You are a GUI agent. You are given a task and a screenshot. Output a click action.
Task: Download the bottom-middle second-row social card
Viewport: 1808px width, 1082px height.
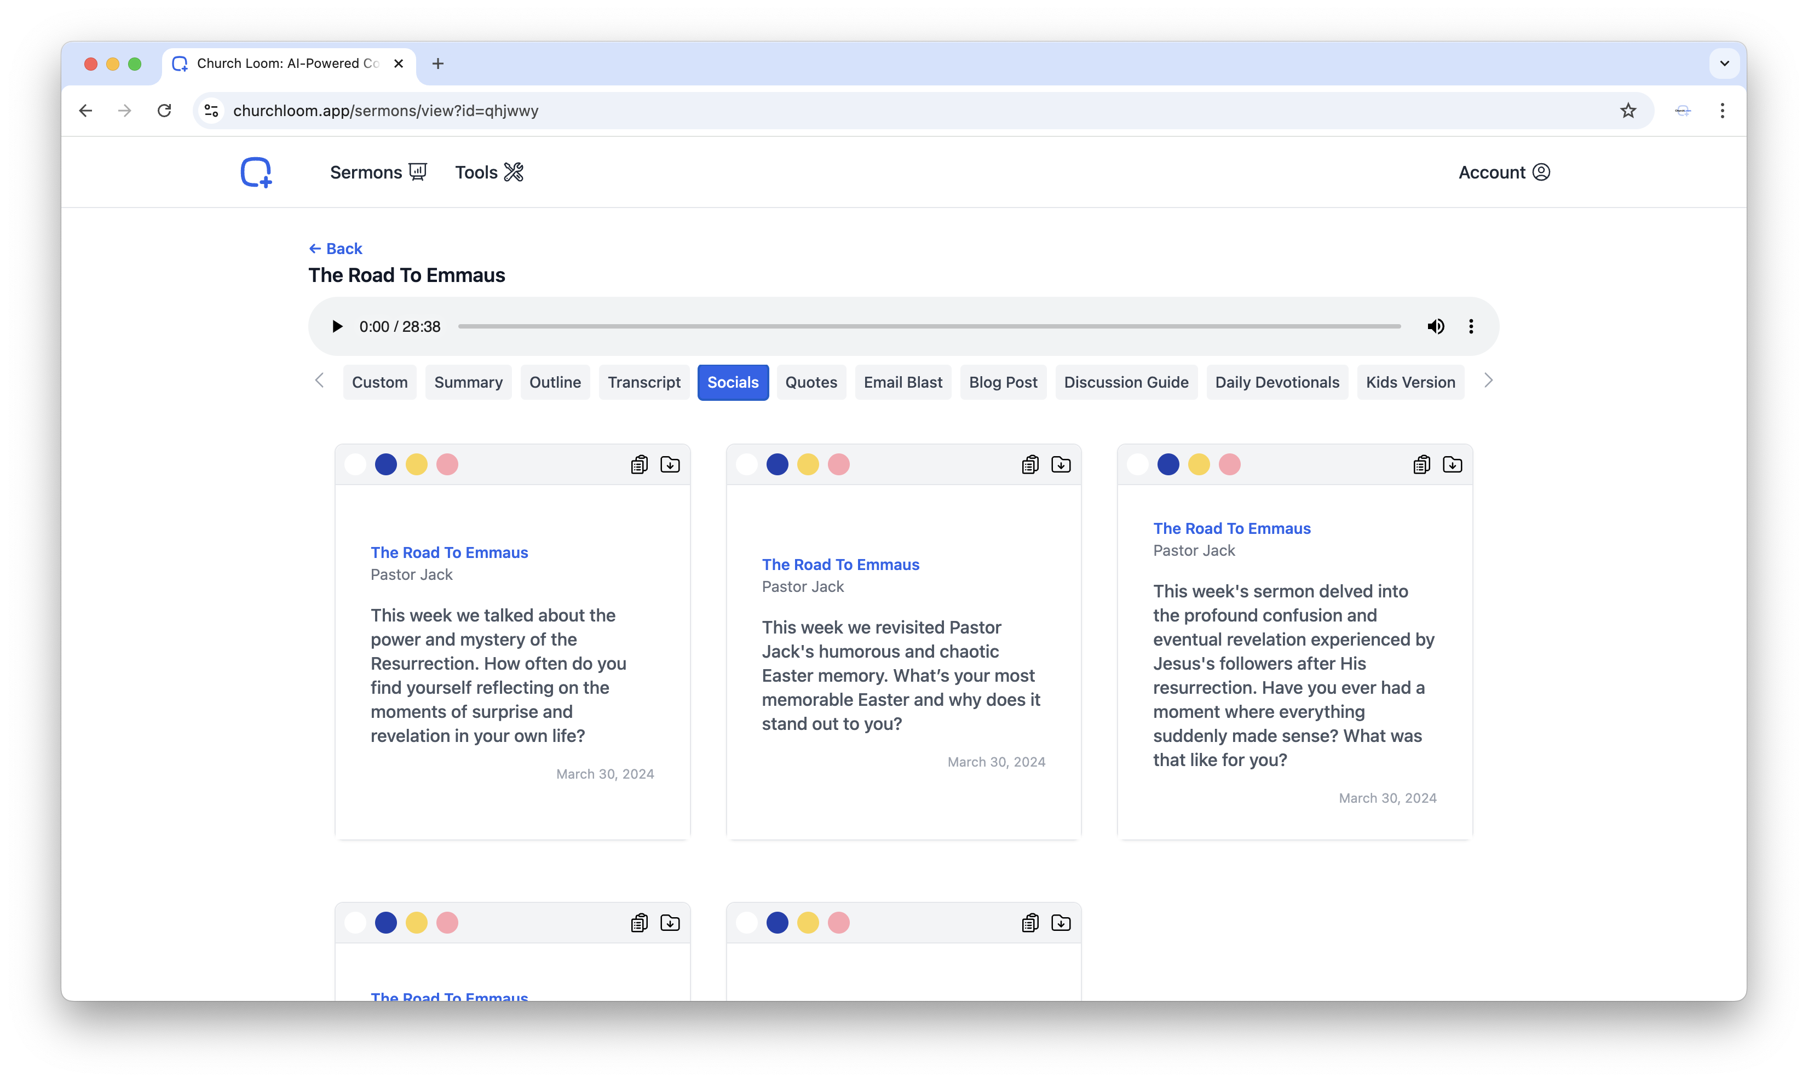coord(1061,923)
